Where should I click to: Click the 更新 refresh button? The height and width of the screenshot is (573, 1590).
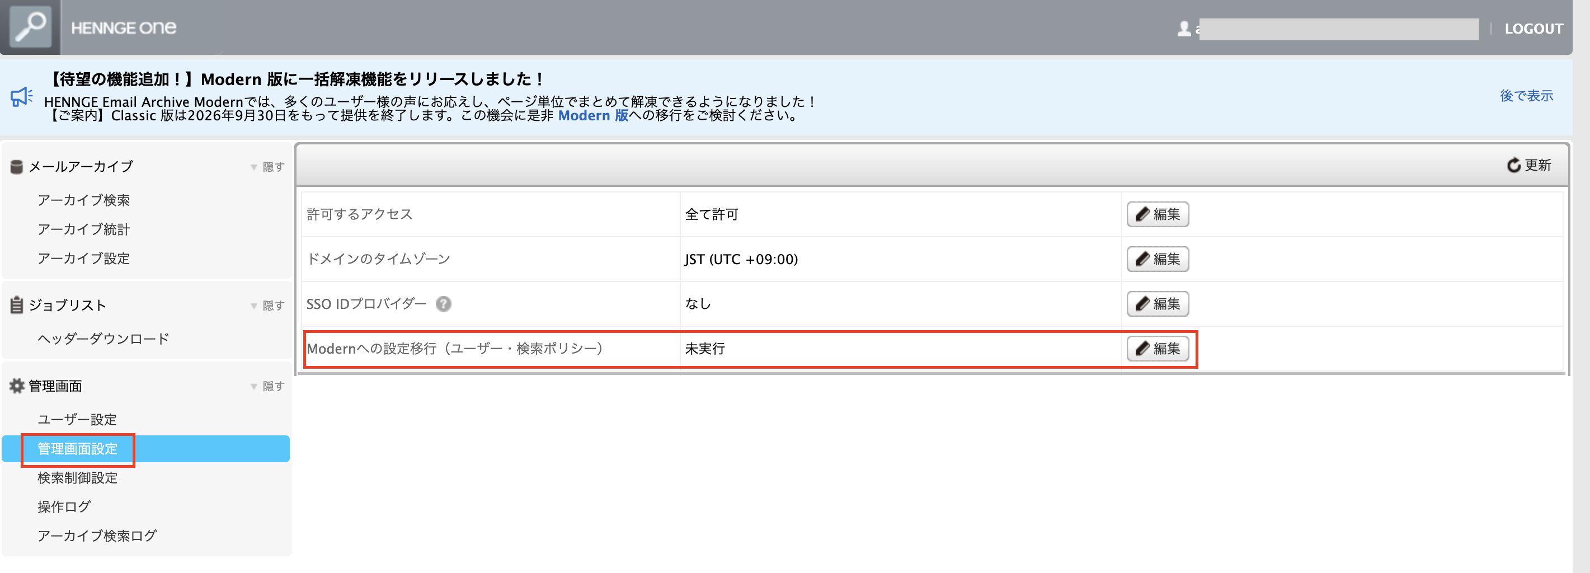[1528, 165]
